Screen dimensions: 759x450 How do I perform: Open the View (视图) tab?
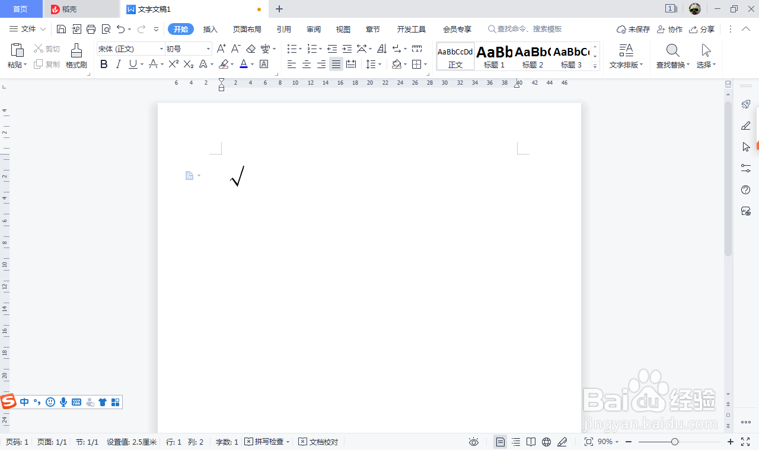pyautogui.click(x=343, y=29)
